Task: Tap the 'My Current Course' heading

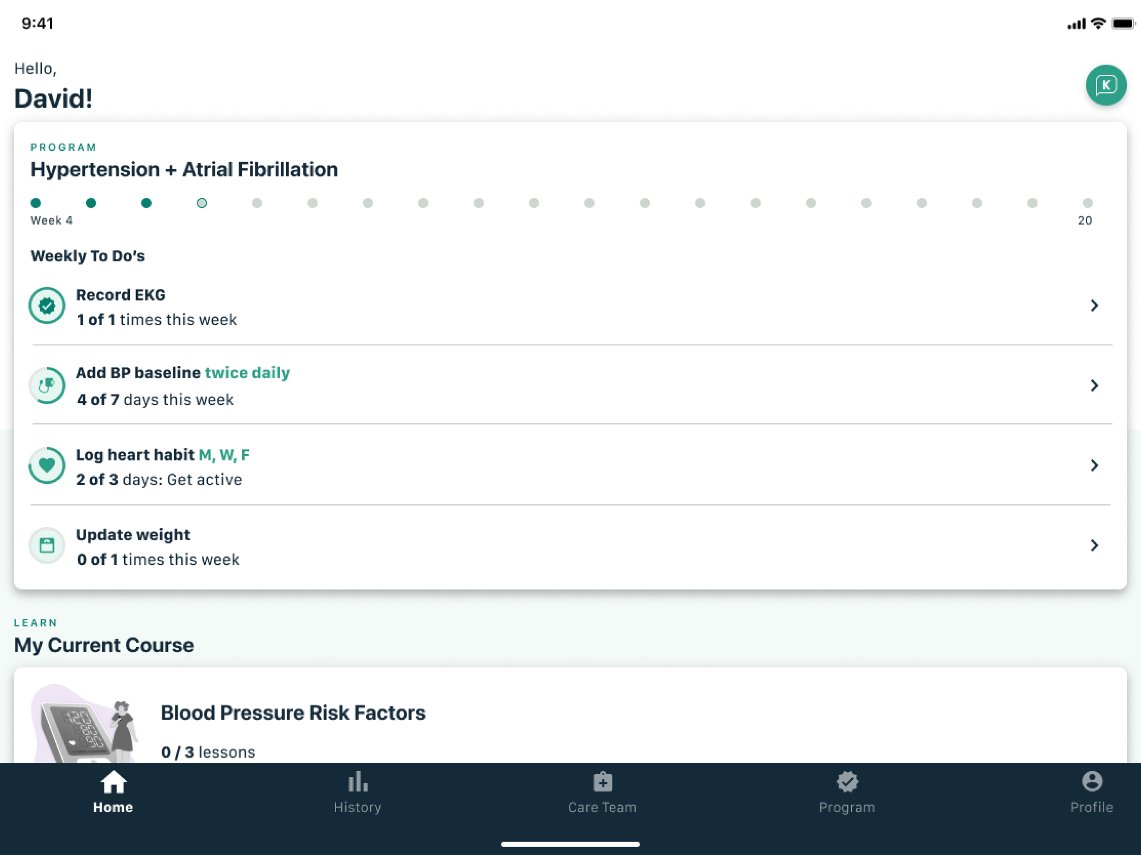Action: (104, 645)
